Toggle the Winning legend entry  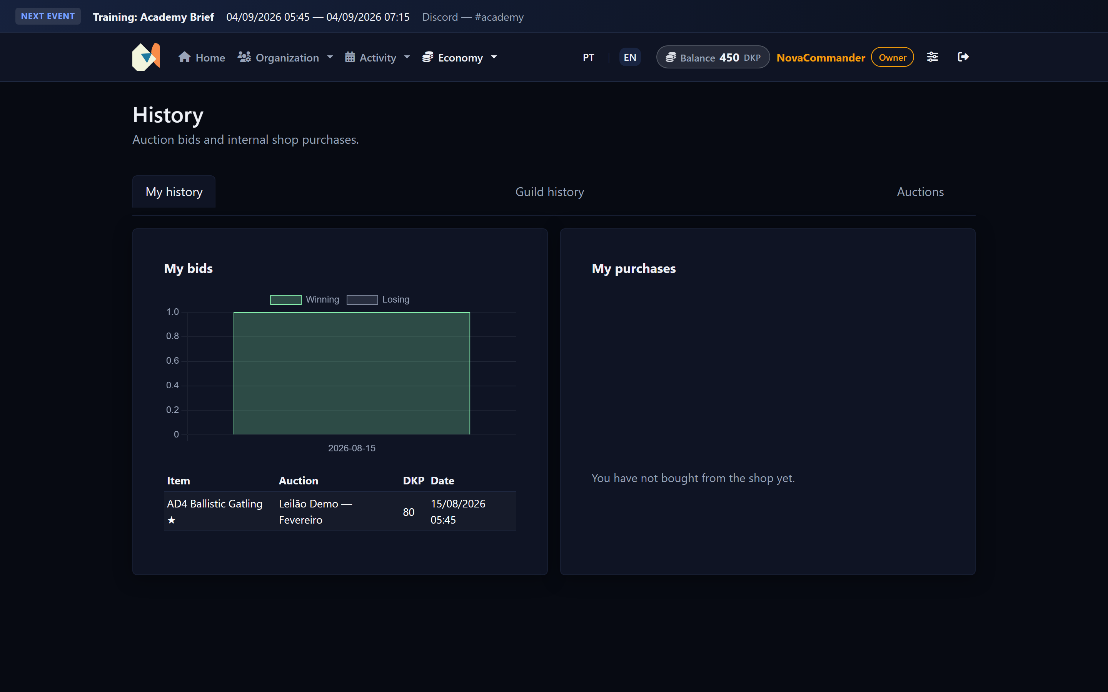click(x=305, y=299)
